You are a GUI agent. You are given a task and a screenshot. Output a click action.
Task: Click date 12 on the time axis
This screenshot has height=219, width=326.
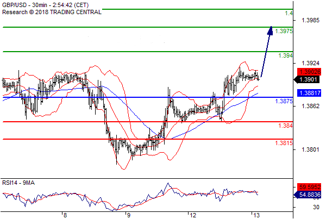click(193, 215)
